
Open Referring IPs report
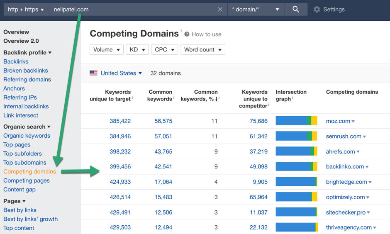click(x=20, y=97)
